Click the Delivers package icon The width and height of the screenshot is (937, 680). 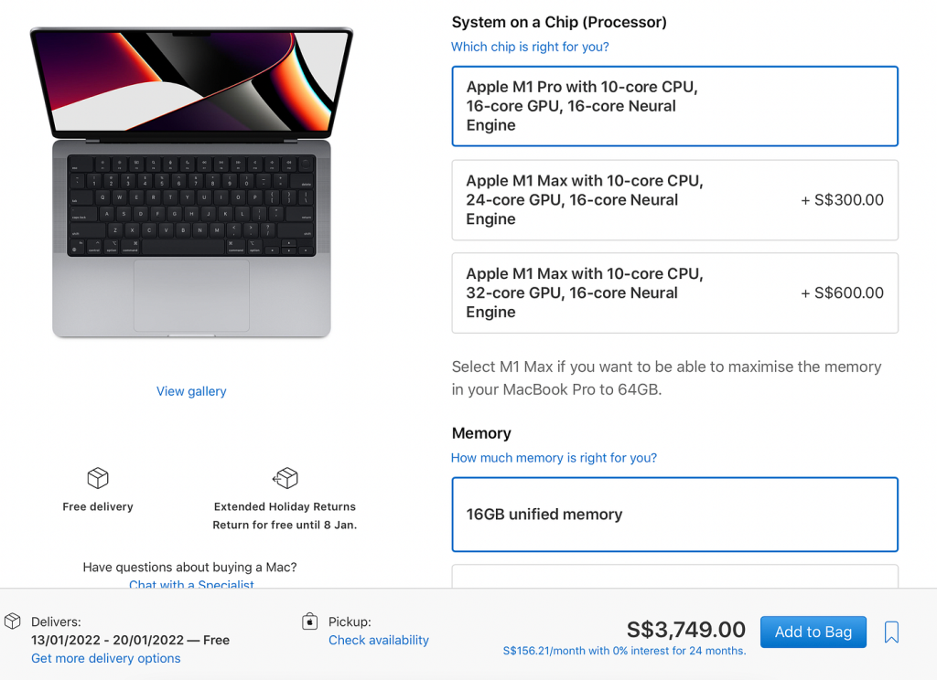pyautogui.click(x=13, y=622)
